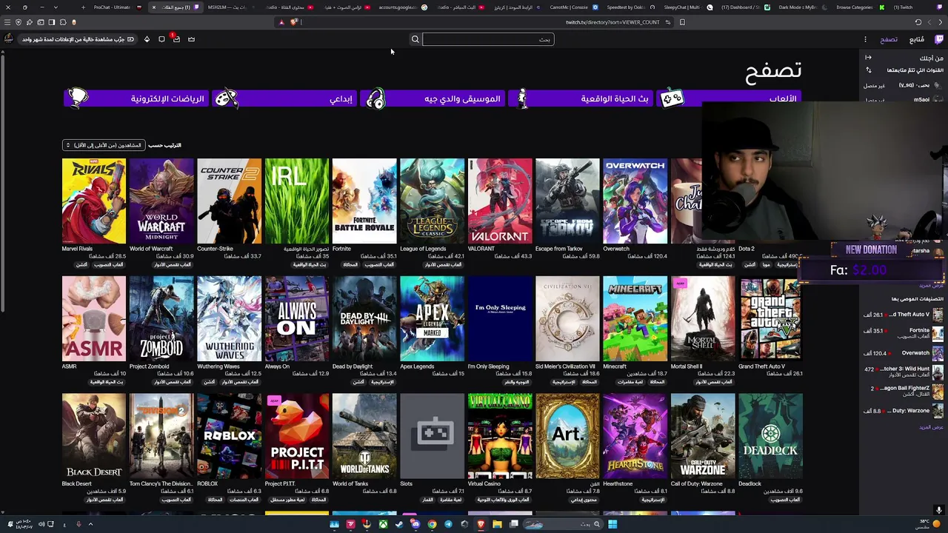948x533 pixels.
Task: Open the Call of Duty: Warzone cover
Action: point(703,437)
